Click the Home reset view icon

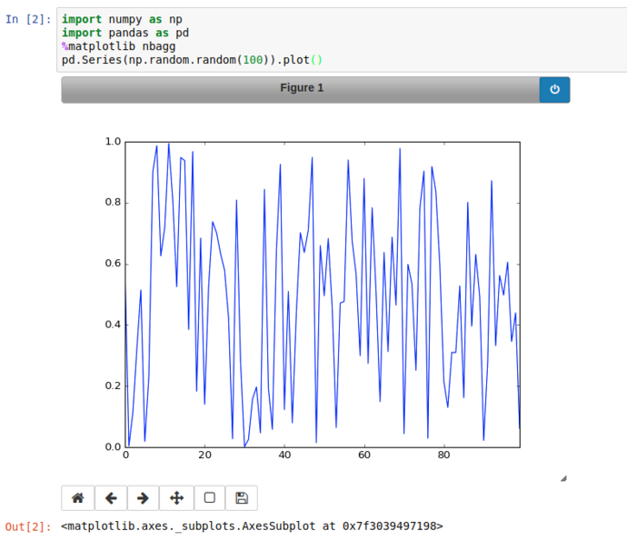tap(78, 497)
